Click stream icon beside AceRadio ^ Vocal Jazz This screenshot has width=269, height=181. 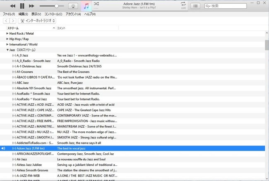point(14,99)
